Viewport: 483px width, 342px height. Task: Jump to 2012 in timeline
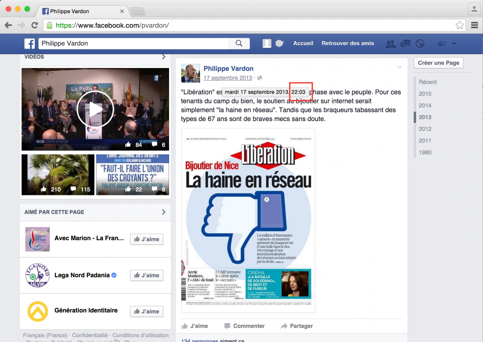click(425, 129)
